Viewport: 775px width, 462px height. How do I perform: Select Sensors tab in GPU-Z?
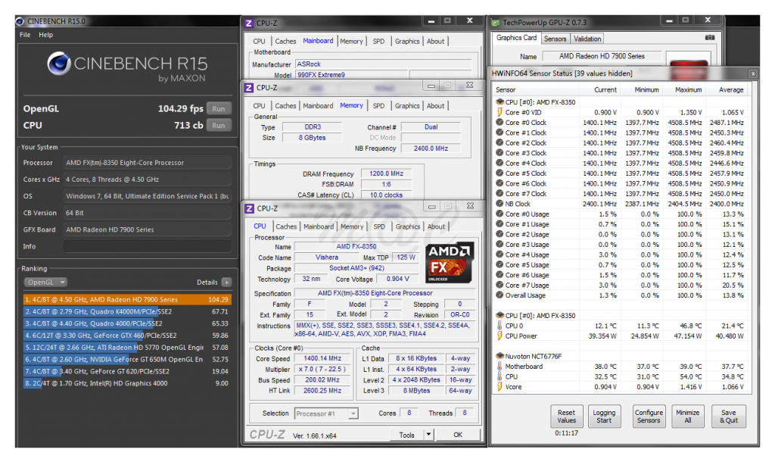[x=555, y=39]
